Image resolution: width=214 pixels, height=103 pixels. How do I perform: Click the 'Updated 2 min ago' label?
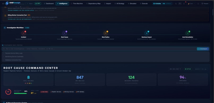click(200, 69)
